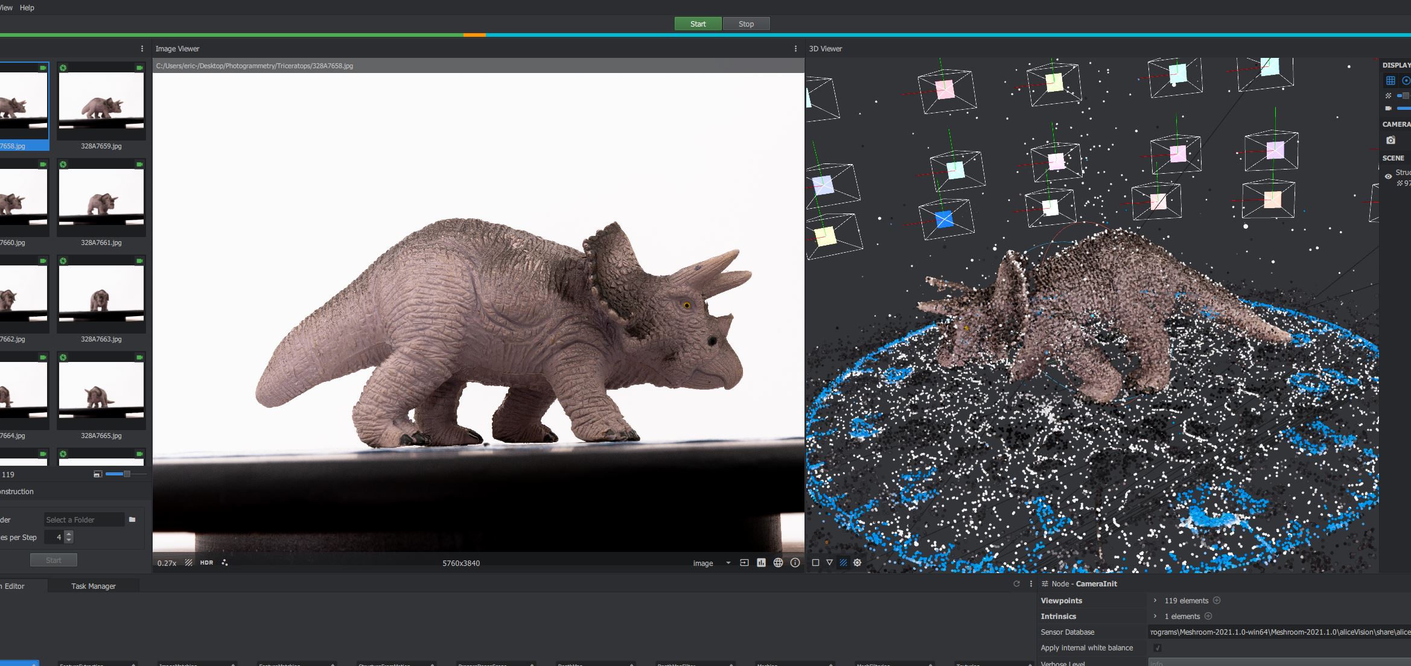
Task: Click the folder browse icon next to Select a Folder
Action: point(132,519)
